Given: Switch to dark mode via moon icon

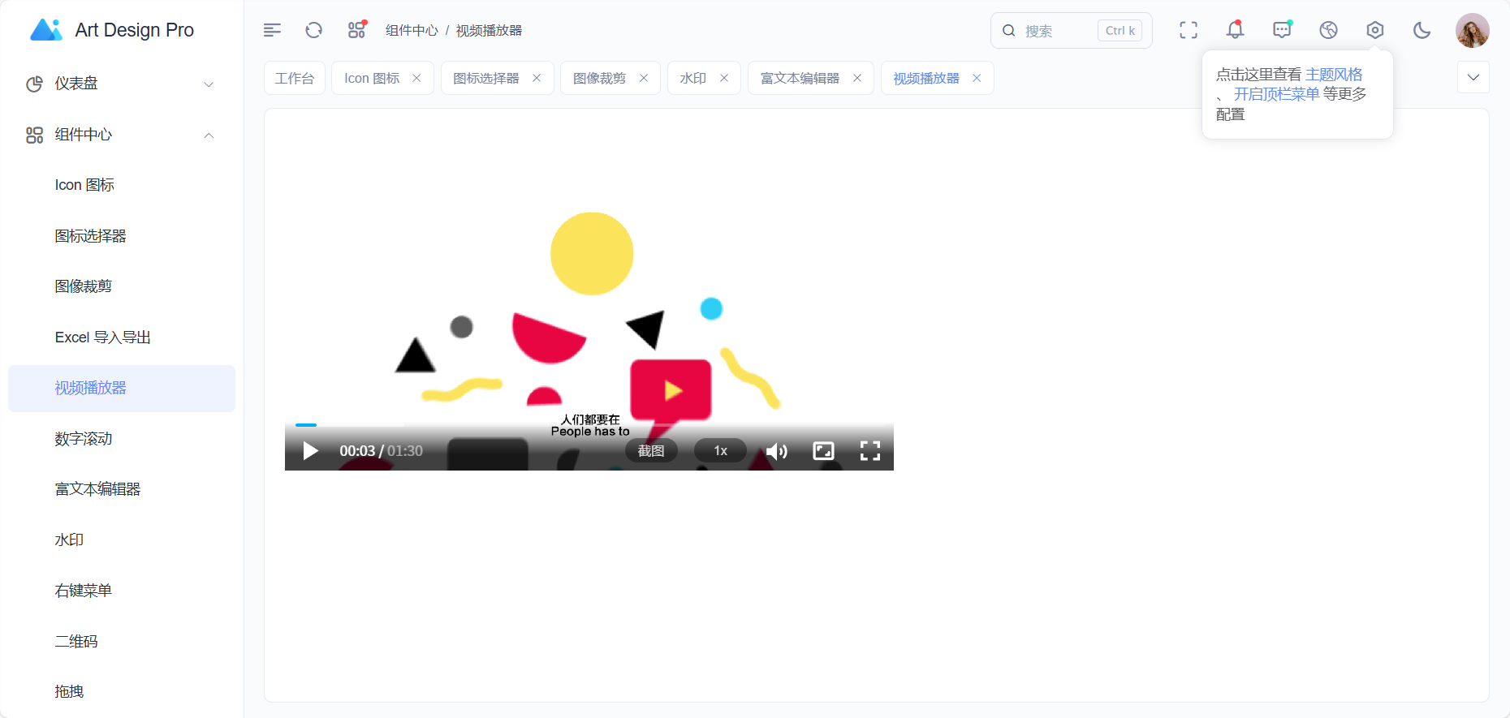Looking at the screenshot, I should tap(1422, 30).
